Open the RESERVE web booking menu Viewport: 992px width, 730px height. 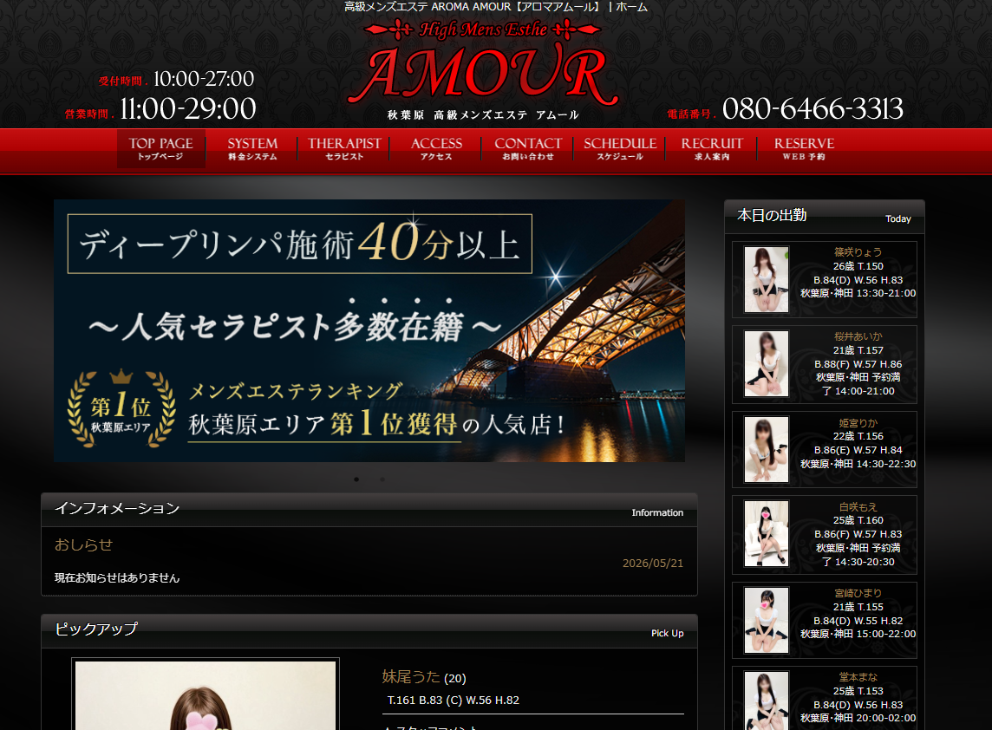point(804,148)
